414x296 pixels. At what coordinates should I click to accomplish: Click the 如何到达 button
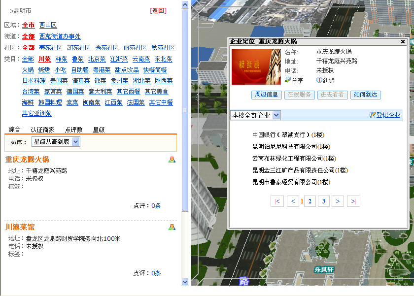coord(365,95)
